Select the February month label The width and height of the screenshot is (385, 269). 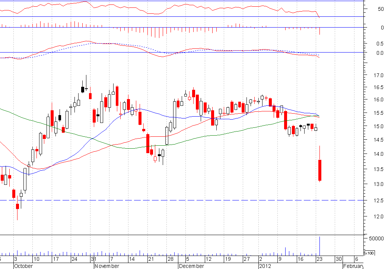[353, 266]
